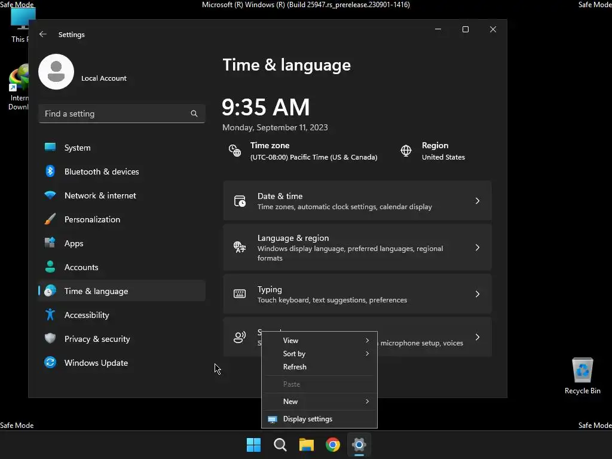Open the Sort by submenu arrow
Viewport: 612px width, 459px height.
coord(368,354)
